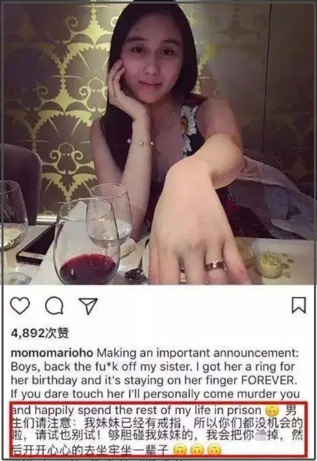Click the first of three ending emojis
317x461 pixels.
[179, 450]
